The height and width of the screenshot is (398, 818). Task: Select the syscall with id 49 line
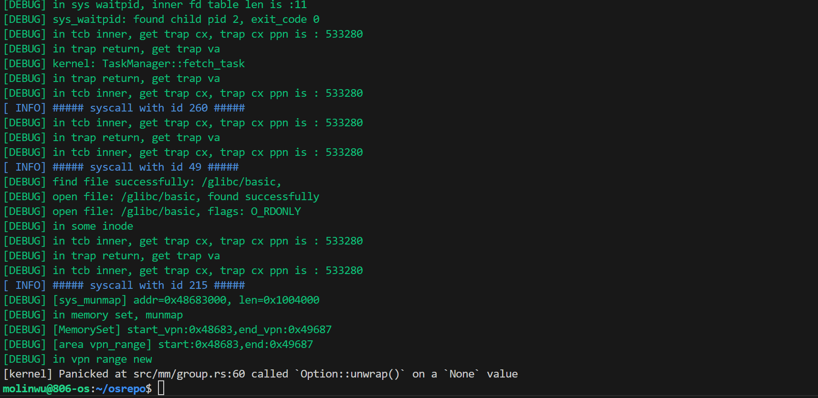tap(145, 167)
